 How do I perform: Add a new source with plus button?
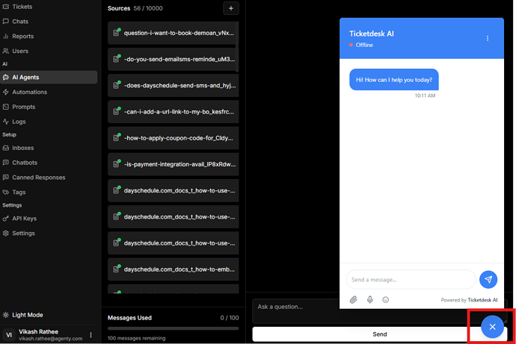231,8
